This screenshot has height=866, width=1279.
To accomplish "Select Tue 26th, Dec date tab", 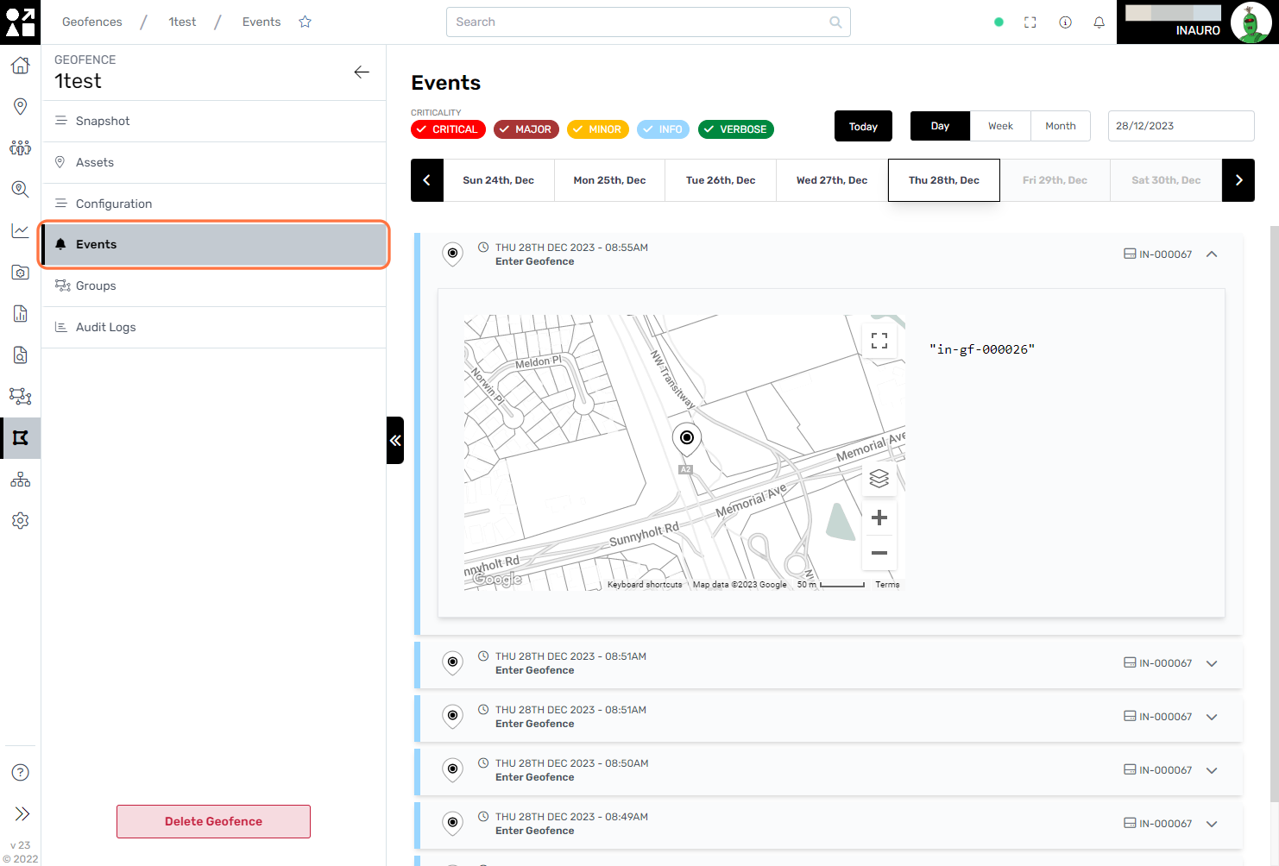I will click(721, 180).
